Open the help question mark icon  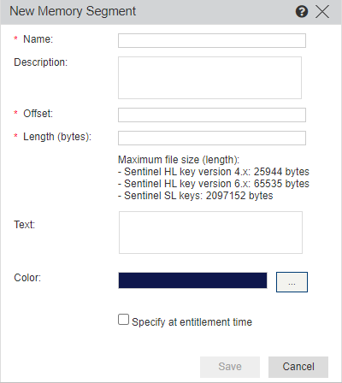pos(302,12)
